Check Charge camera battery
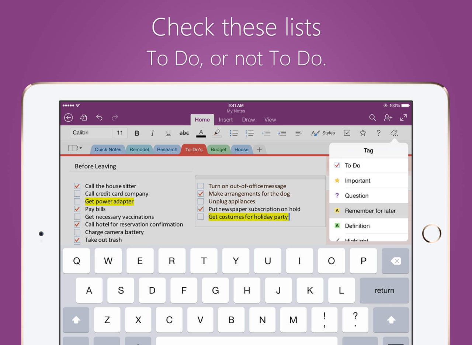This screenshot has width=472, height=345. pos(77,232)
